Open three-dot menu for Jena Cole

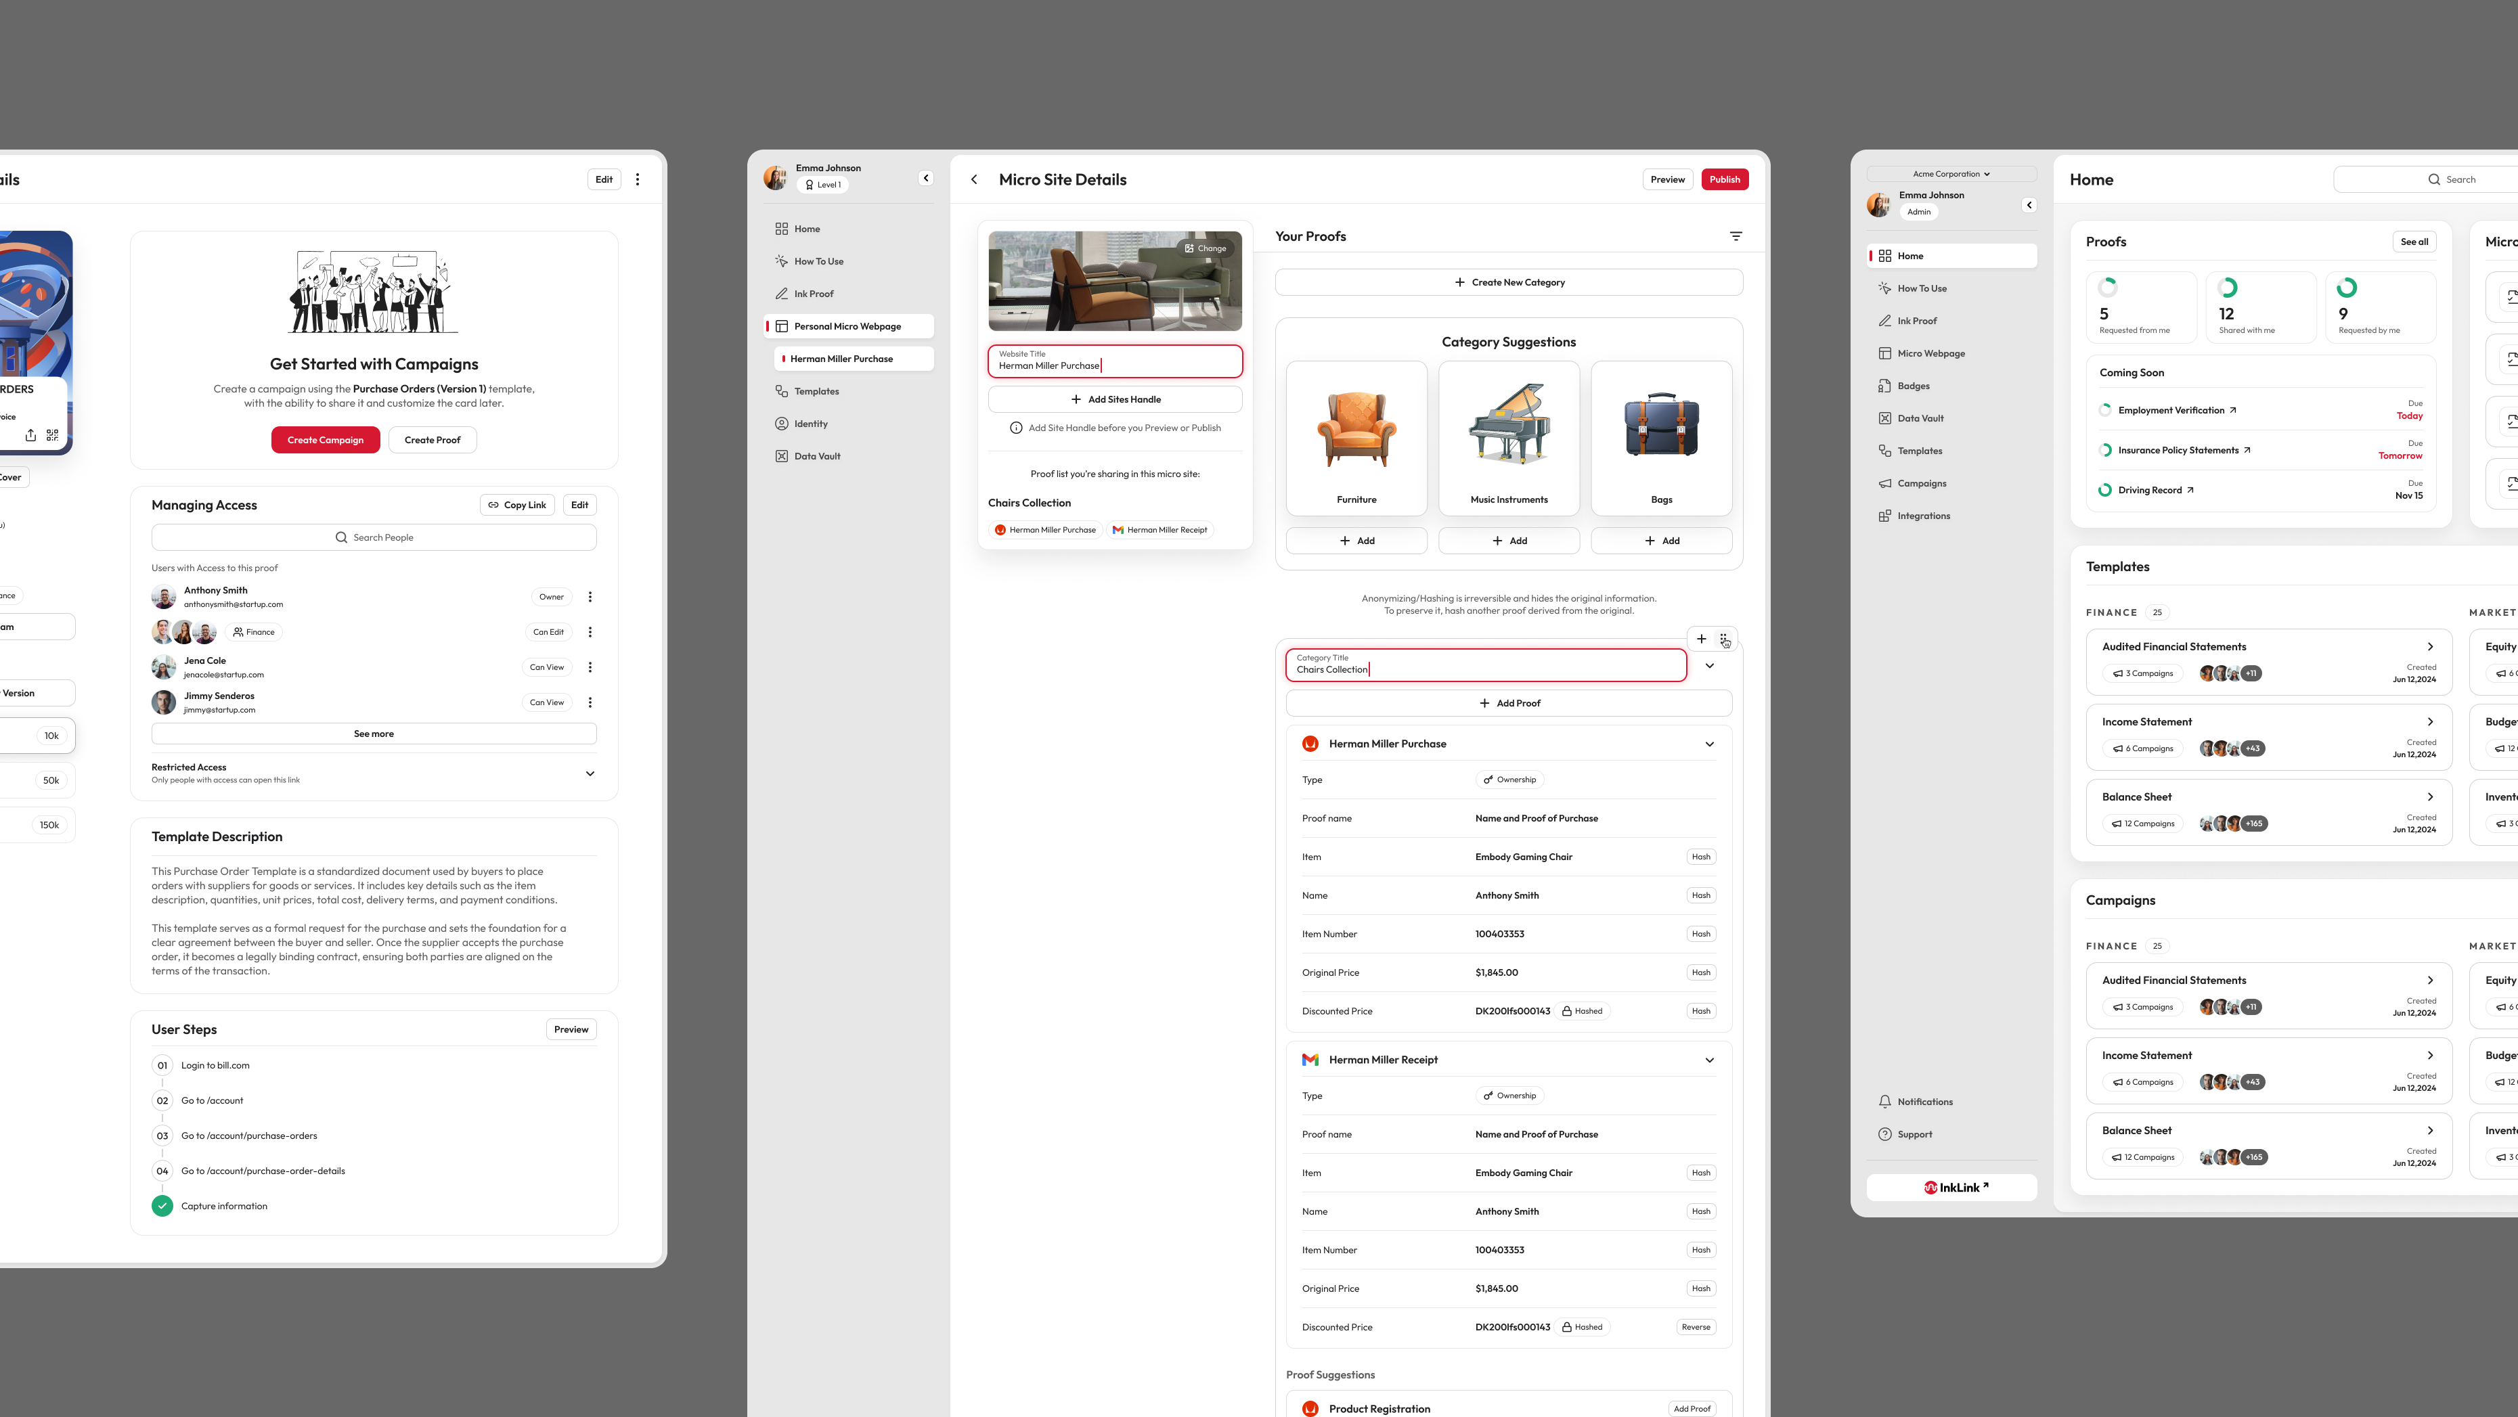tap(590, 667)
